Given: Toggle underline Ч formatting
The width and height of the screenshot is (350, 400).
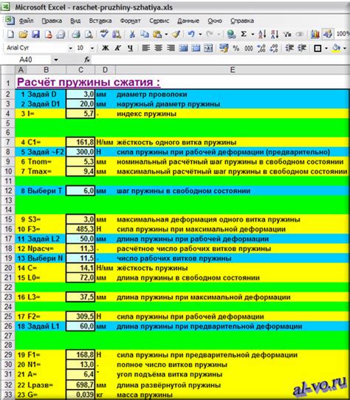Looking at the screenshot, I should click(x=130, y=48).
